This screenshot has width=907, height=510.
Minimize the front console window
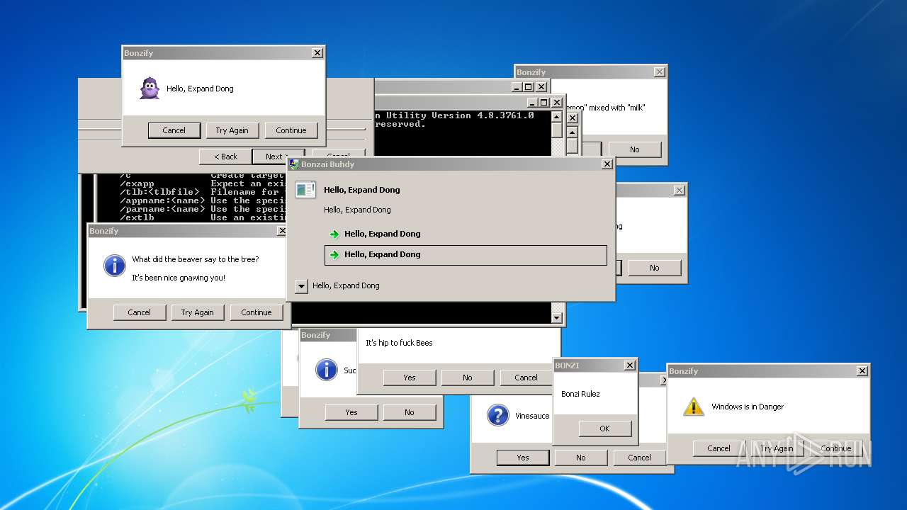pos(532,103)
